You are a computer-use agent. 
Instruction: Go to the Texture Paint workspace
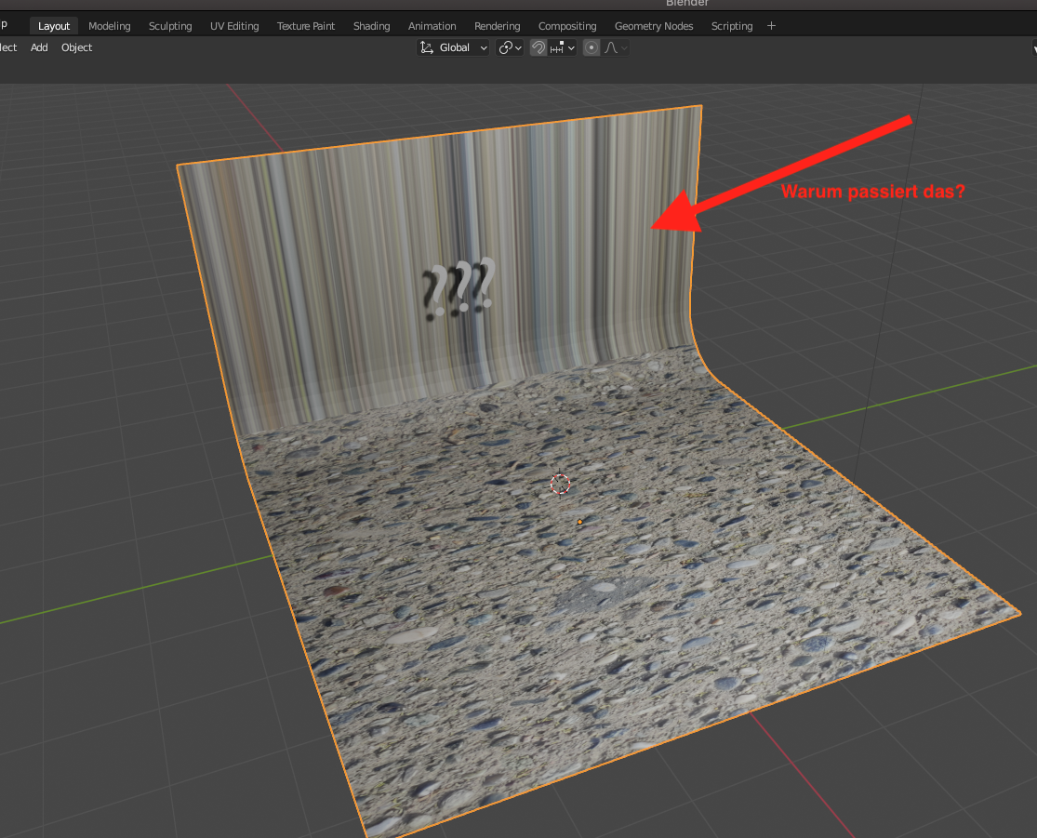(306, 26)
